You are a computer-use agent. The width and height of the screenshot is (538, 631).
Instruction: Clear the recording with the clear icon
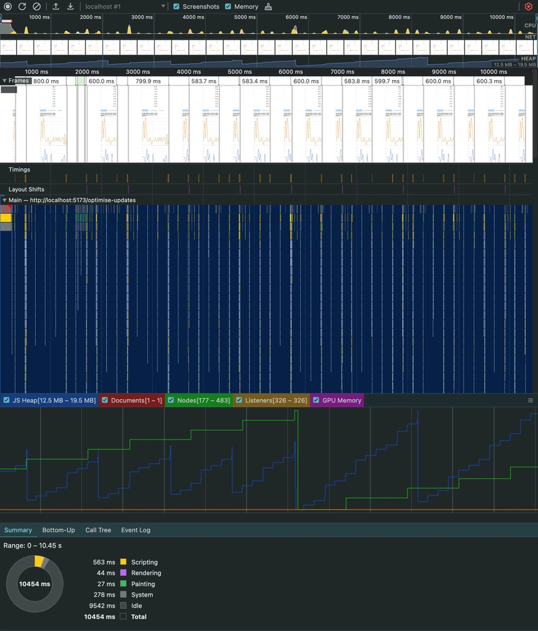pos(37,7)
